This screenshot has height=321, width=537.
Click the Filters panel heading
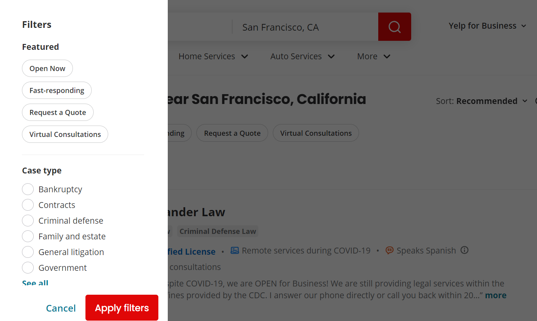click(37, 24)
